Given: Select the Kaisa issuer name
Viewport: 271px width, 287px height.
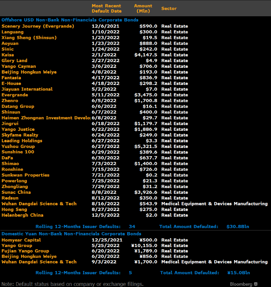Looking at the screenshot, I should [x=8, y=55].
